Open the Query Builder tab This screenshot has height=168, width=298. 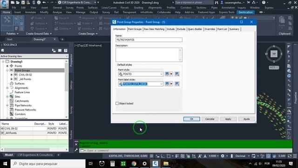(195, 29)
